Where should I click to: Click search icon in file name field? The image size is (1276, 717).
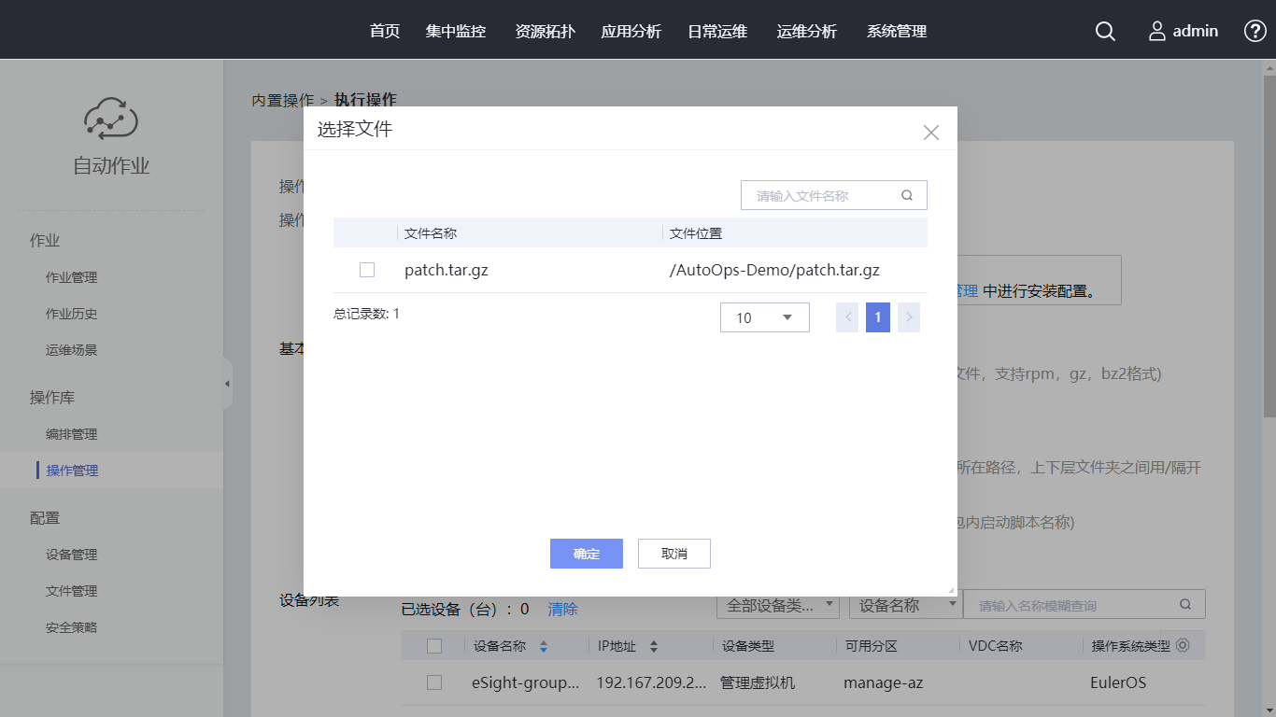pos(906,196)
